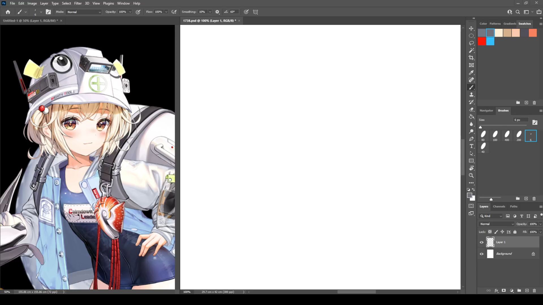Select the Rotate View tool

point(471,168)
